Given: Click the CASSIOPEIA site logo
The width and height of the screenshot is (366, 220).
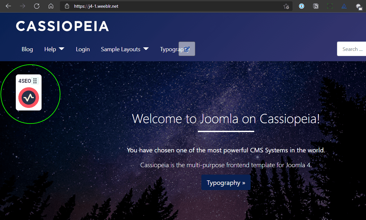Looking at the screenshot, I should tap(62, 26).
